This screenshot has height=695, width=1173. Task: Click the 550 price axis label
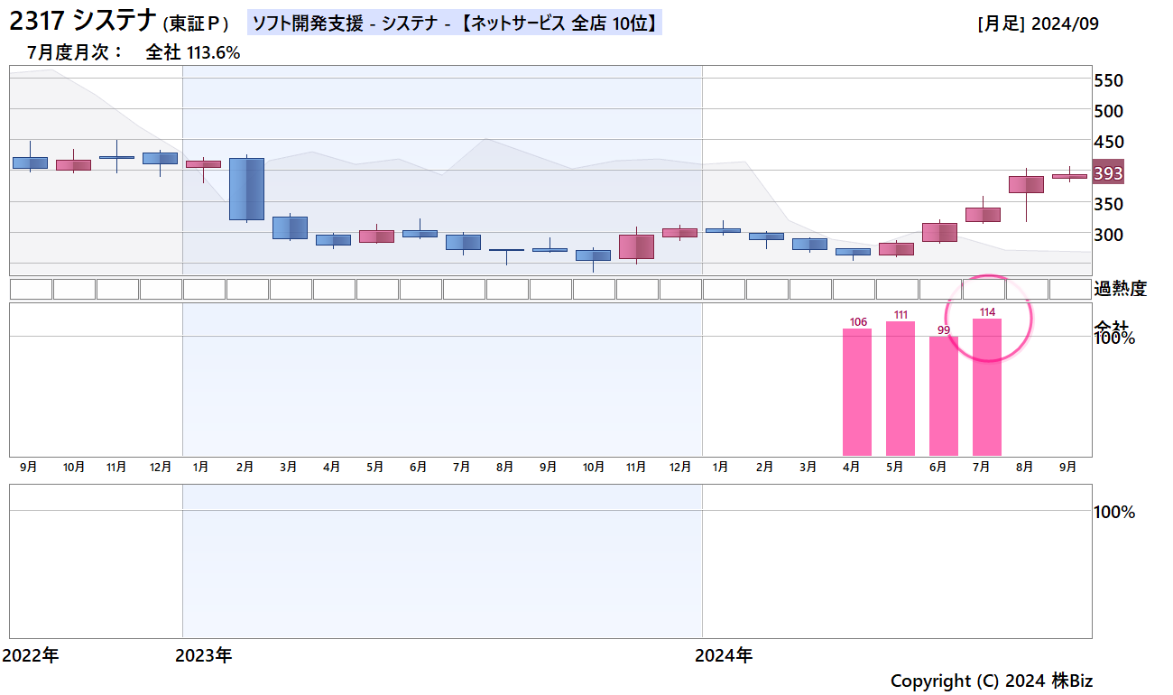click(1108, 80)
